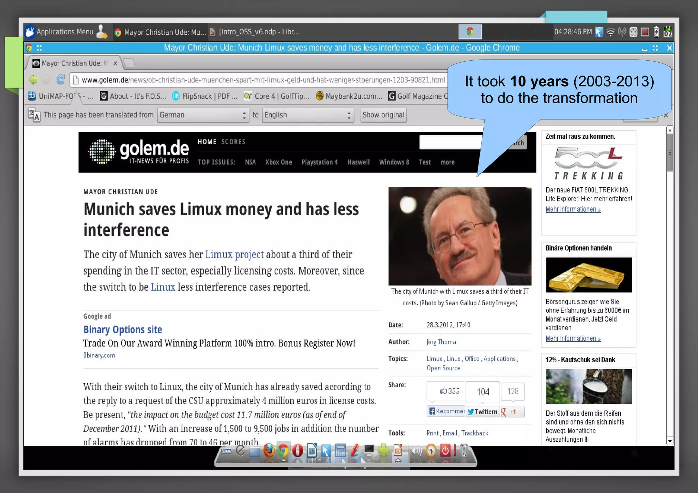Click the Show original button

(x=383, y=115)
